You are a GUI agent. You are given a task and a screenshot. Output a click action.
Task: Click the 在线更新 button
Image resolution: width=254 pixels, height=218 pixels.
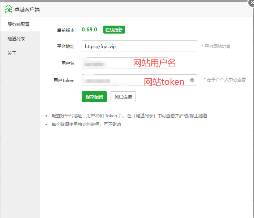coord(114,30)
